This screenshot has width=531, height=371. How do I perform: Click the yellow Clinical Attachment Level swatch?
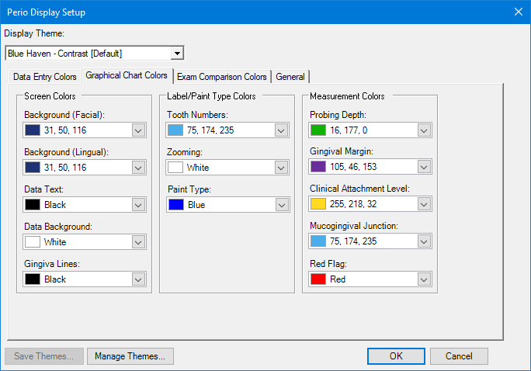coord(318,205)
